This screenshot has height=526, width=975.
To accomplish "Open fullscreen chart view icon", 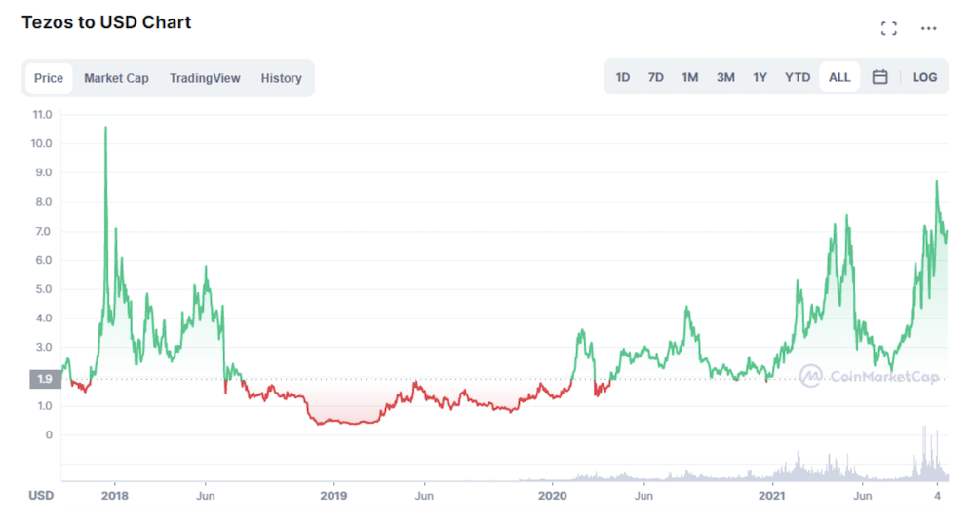I will coord(888,28).
